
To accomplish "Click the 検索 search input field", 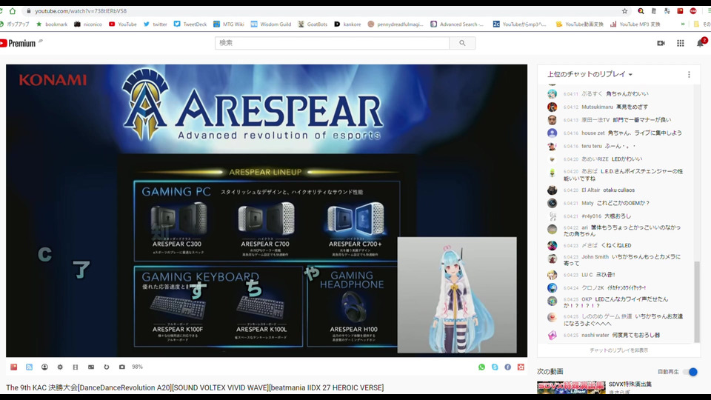I will 332,43.
